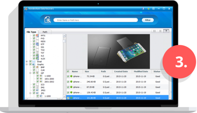This screenshot has width=197, height=113.
Task: Click green status dot of 73.34 KB file
Action: 71,76
